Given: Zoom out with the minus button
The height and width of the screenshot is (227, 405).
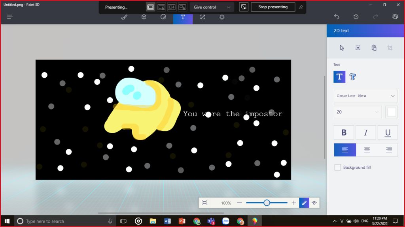Looking at the screenshot, I should [239, 203].
